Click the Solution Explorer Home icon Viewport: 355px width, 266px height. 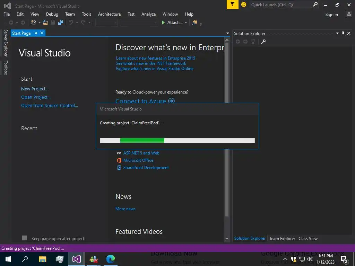point(253,42)
